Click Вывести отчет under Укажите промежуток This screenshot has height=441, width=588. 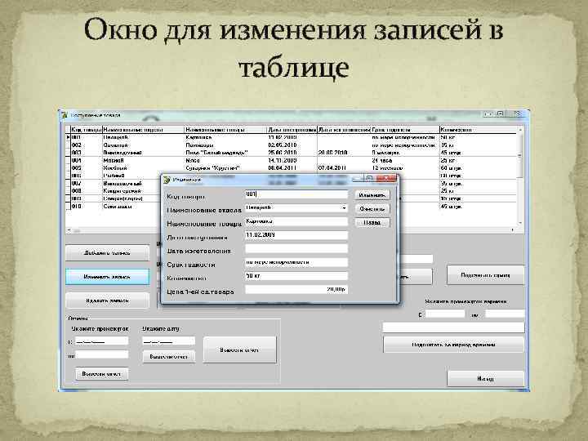coord(101,374)
